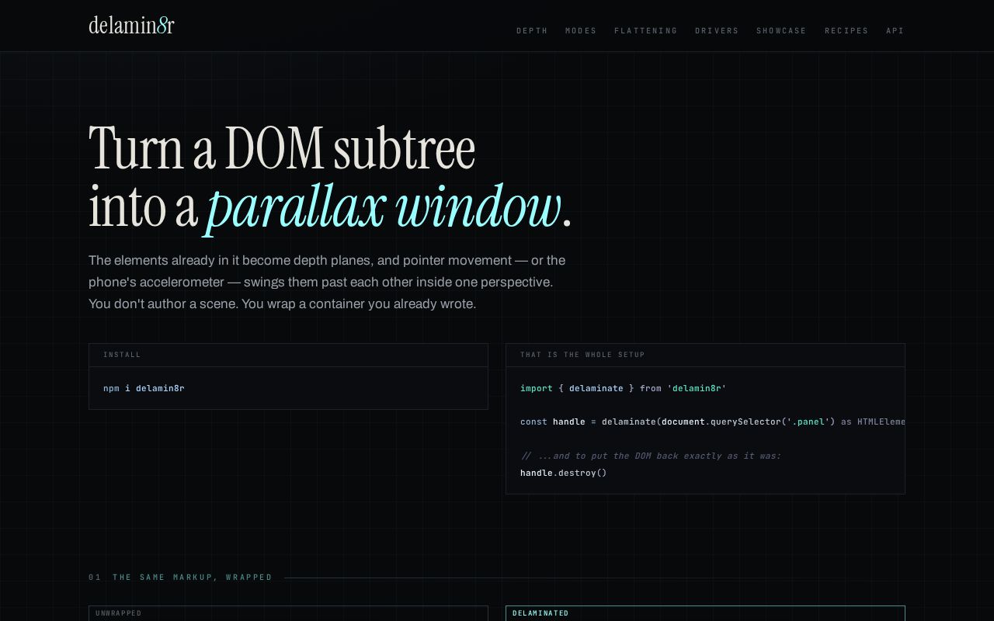The height and width of the screenshot is (621, 994).
Task: Click the Delaminated panel label
Action: 540,613
